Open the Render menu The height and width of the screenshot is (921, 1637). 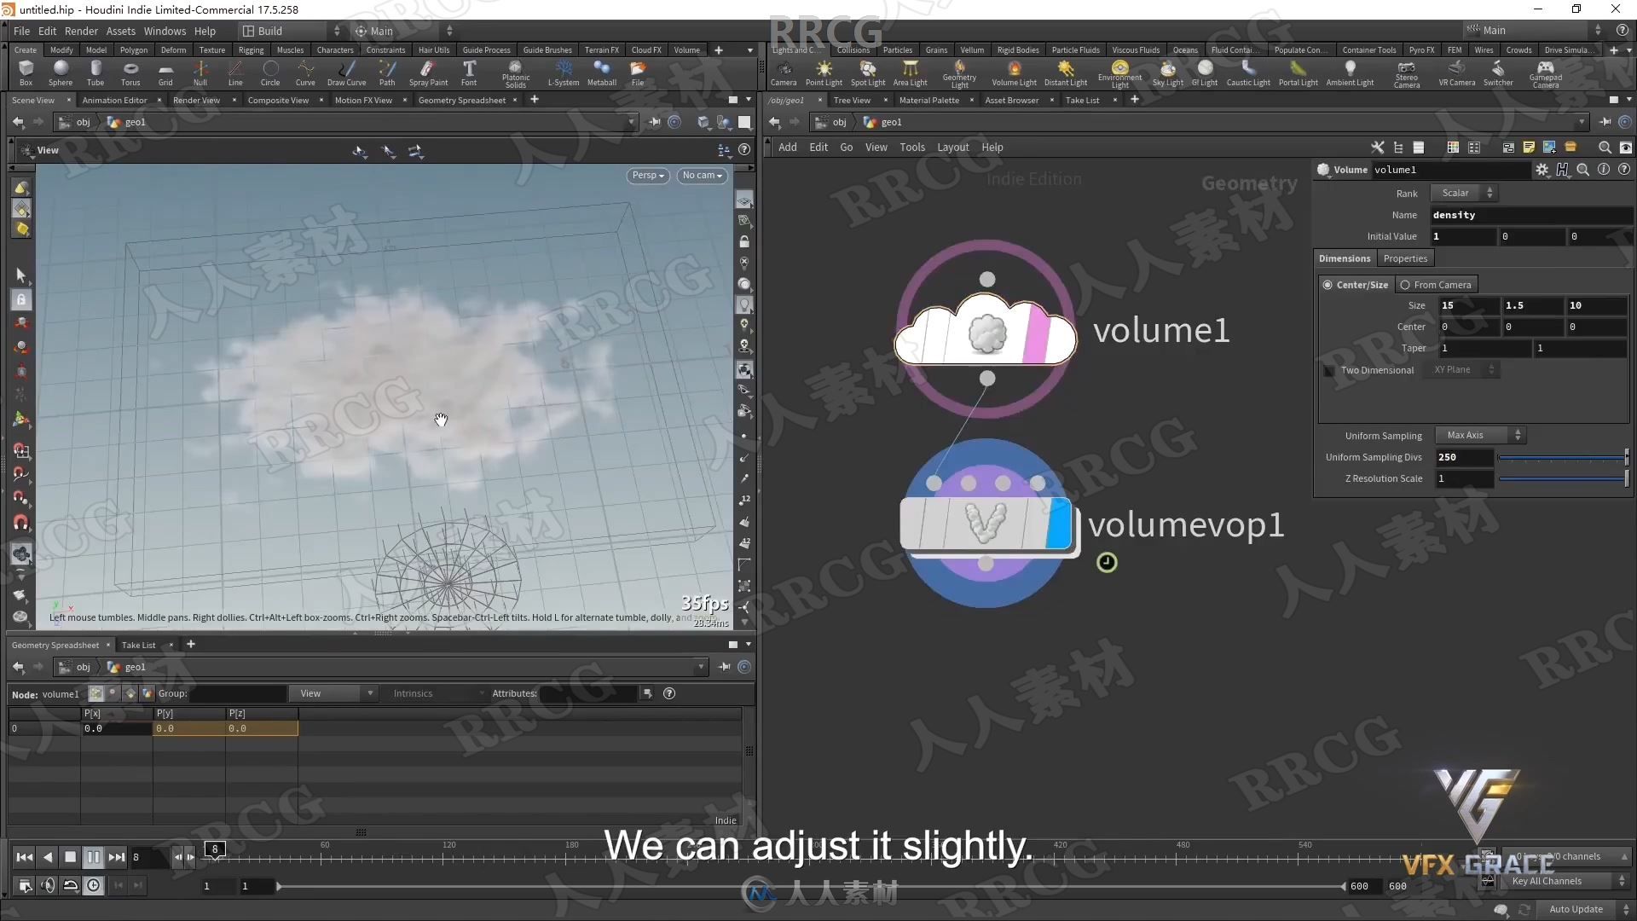coord(82,31)
